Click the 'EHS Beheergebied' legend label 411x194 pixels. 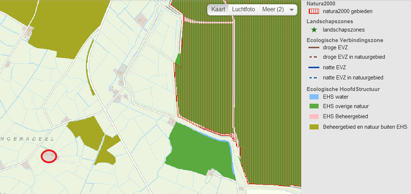345,116
